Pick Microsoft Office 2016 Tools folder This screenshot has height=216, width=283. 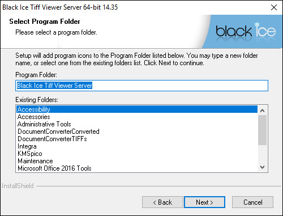tap(137, 168)
